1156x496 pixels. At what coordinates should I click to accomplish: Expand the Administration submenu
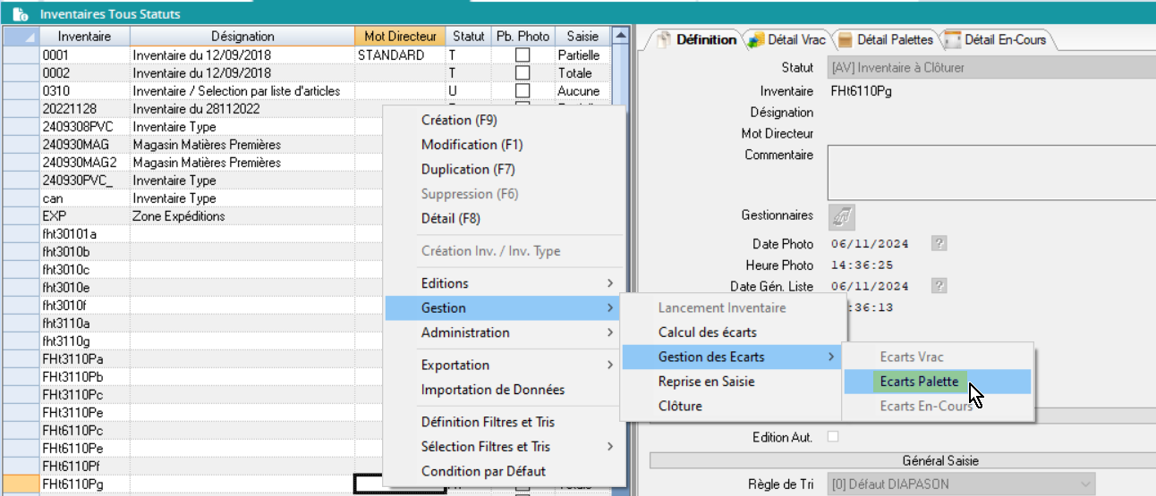click(x=504, y=332)
